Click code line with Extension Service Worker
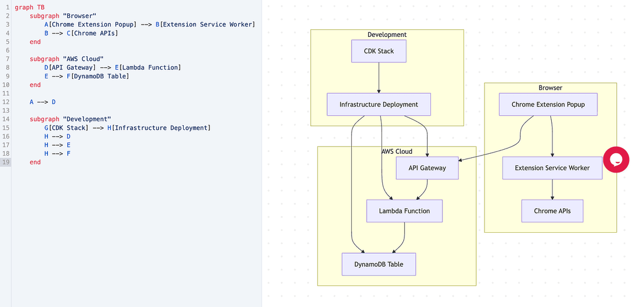Viewport: 632px width, 307px height. coord(150,25)
